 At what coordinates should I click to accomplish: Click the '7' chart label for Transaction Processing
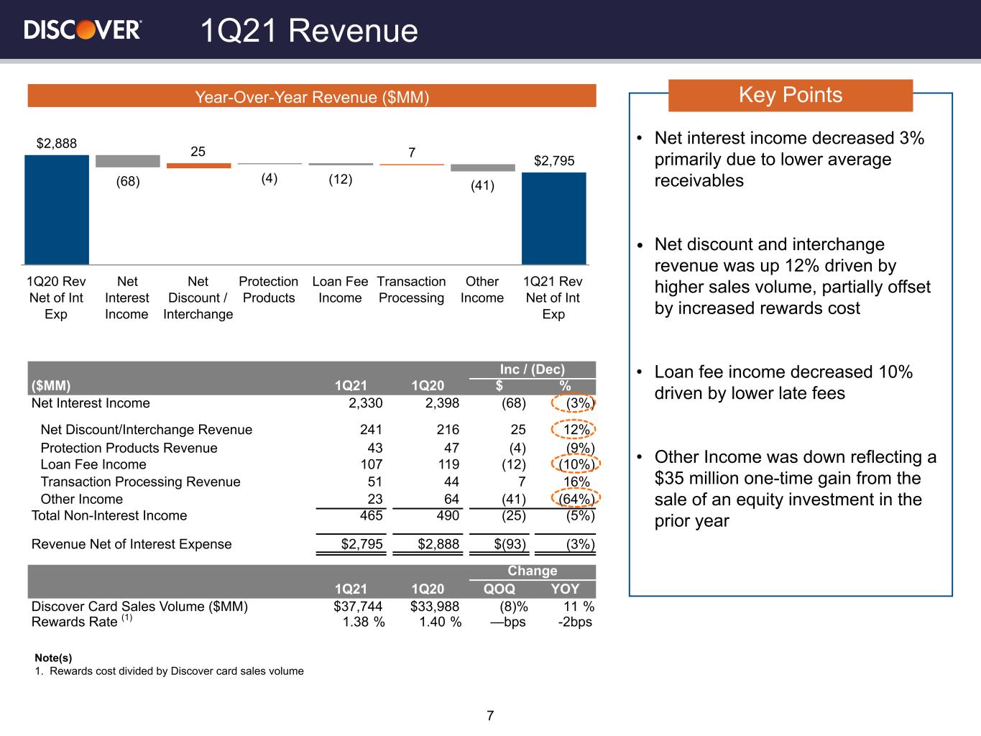[x=412, y=152]
